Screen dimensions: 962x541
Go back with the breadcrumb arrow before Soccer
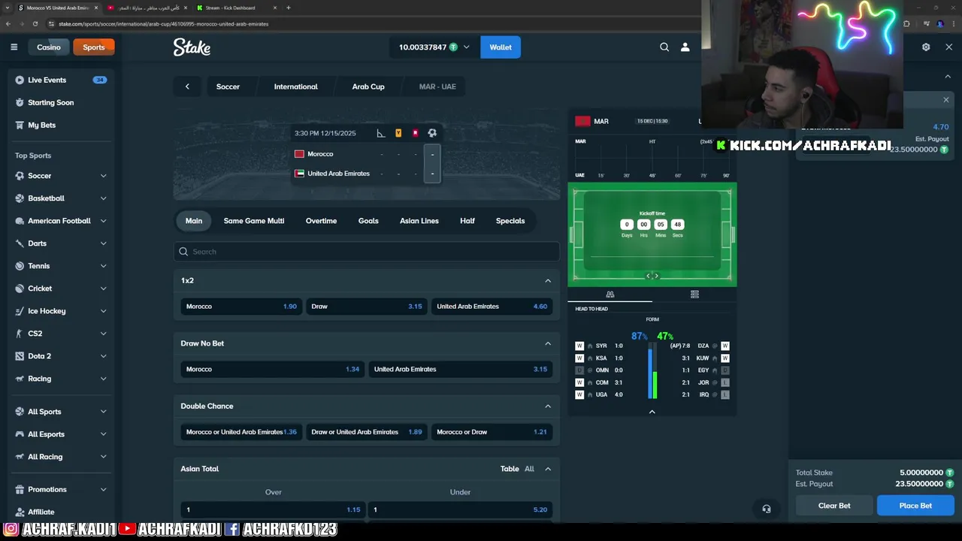[187, 86]
